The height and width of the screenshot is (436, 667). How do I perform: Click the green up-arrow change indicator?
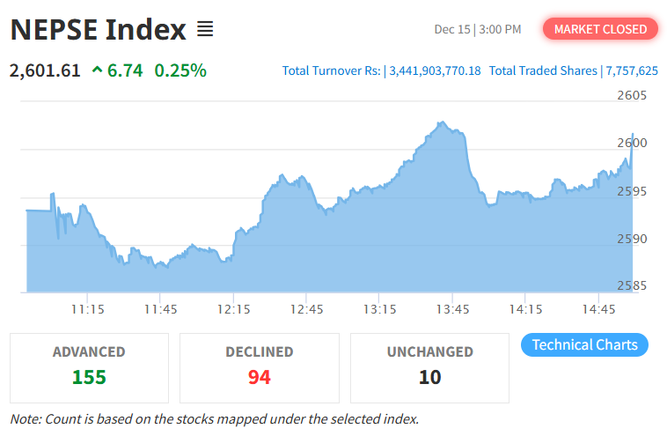click(97, 70)
